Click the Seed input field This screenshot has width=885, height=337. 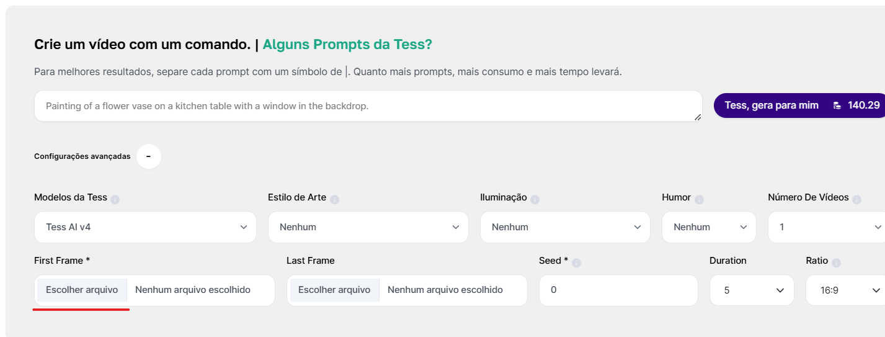618,290
